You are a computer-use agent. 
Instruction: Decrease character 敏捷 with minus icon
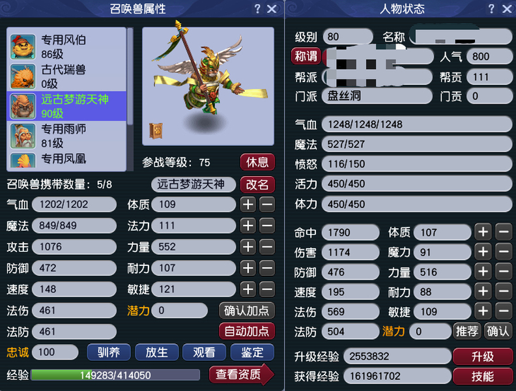[504, 311]
